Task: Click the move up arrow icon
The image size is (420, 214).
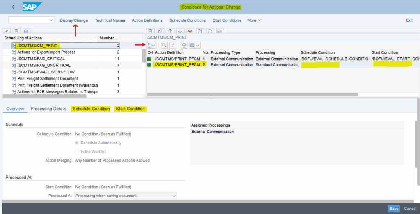Action: click(170, 31)
